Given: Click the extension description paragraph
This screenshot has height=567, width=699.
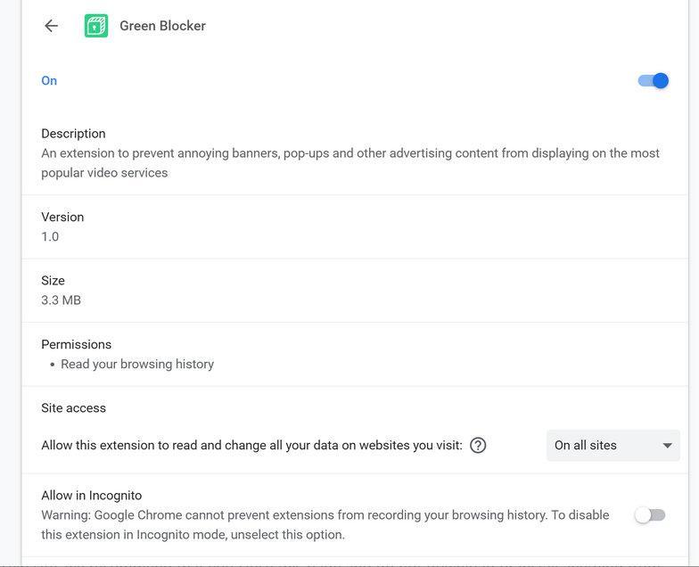Looking at the screenshot, I should [350, 162].
